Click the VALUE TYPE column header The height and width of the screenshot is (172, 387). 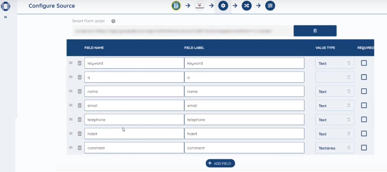pyautogui.click(x=325, y=48)
